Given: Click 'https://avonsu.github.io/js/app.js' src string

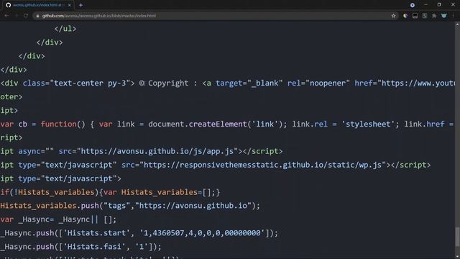Looking at the screenshot, I should [x=157, y=152].
